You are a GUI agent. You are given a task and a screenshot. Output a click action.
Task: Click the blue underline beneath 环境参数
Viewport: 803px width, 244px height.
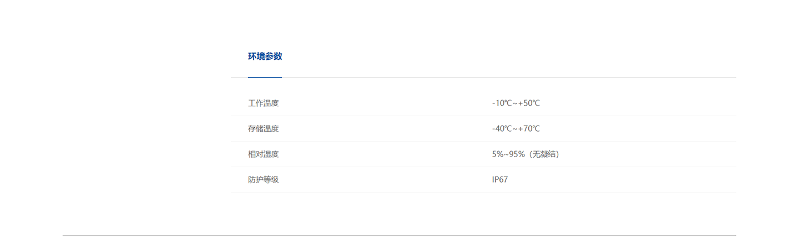[x=265, y=77]
